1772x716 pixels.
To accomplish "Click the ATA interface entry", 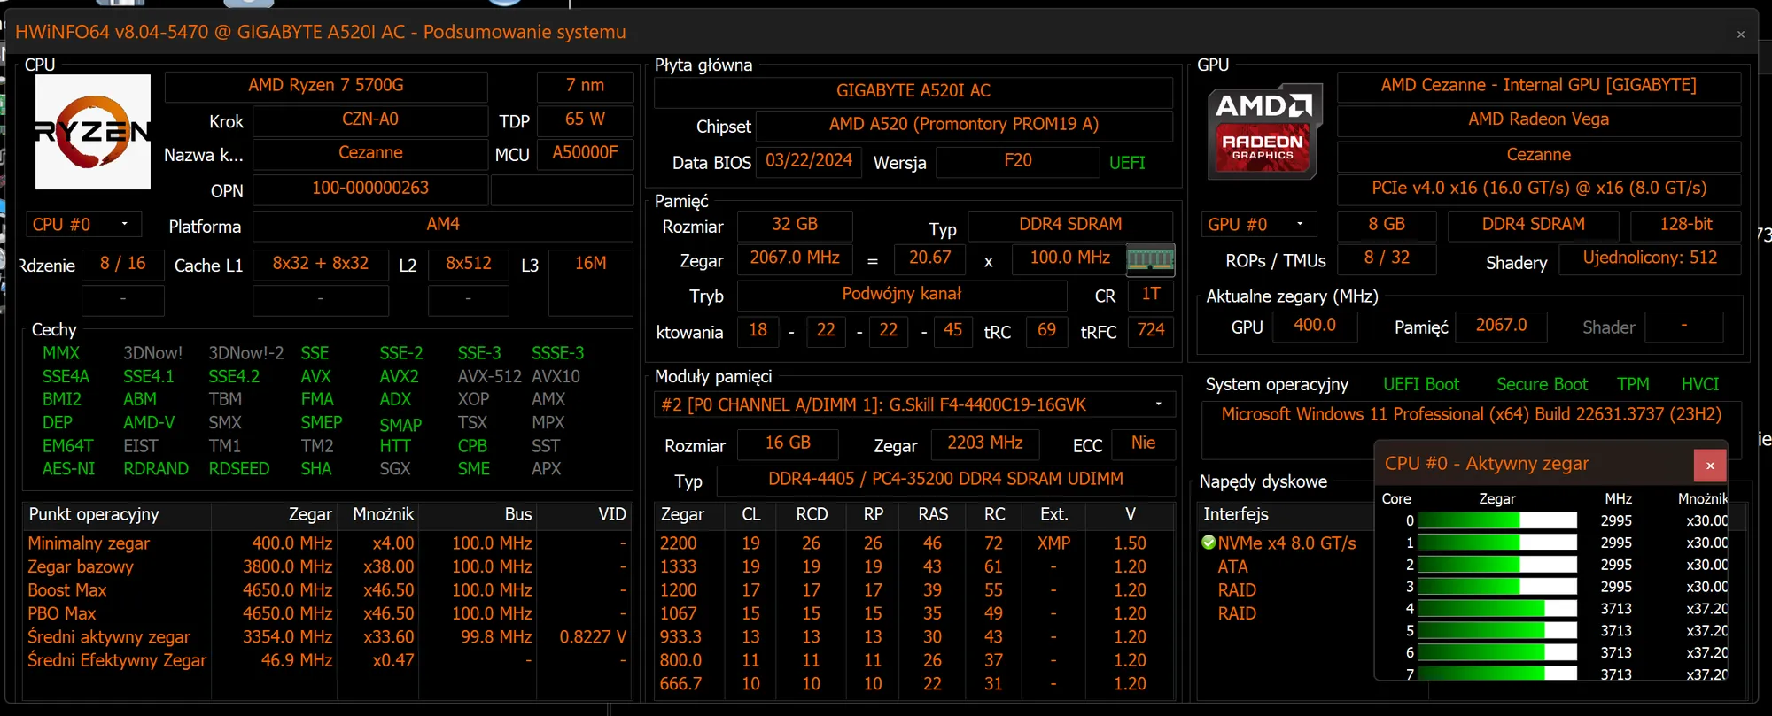I will (x=1232, y=566).
